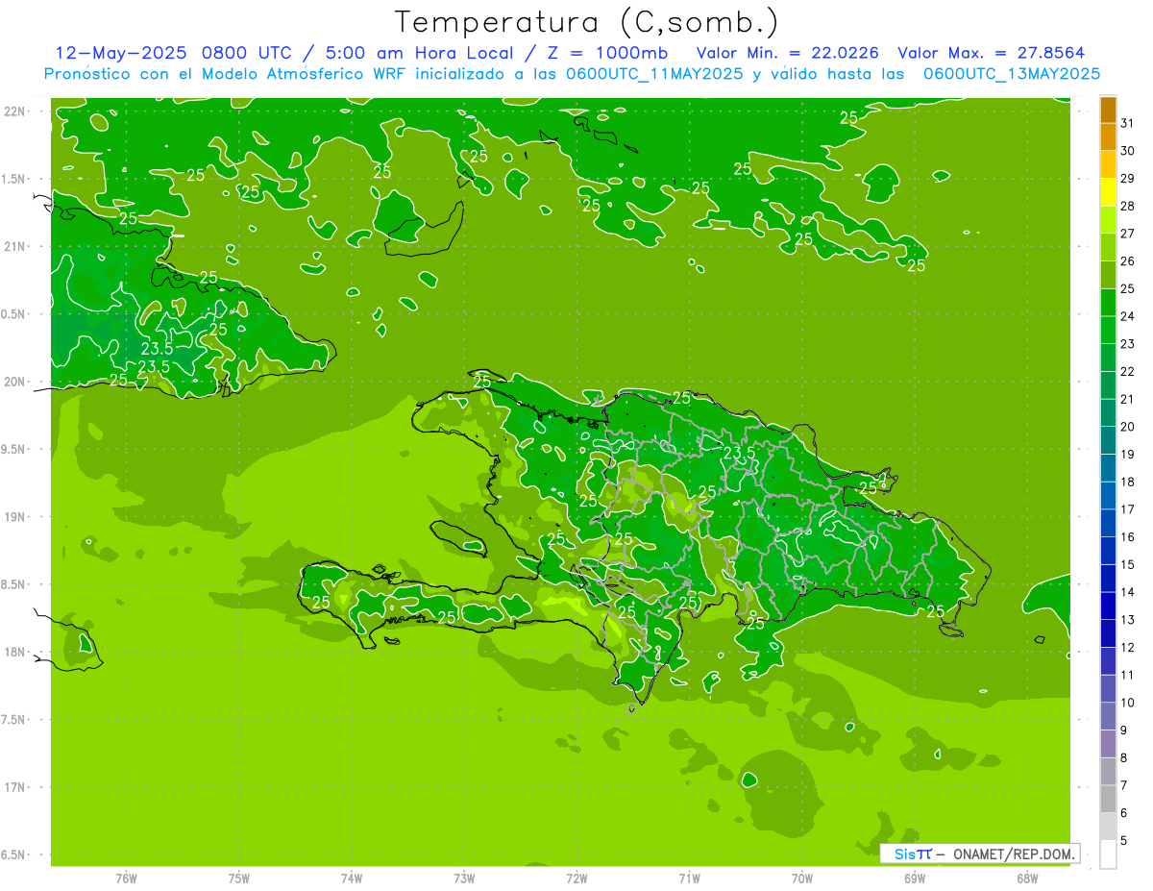This screenshot has width=1153, height=891.
Task: Click the longitude axis label "70W"
Action: click(802, 878)
